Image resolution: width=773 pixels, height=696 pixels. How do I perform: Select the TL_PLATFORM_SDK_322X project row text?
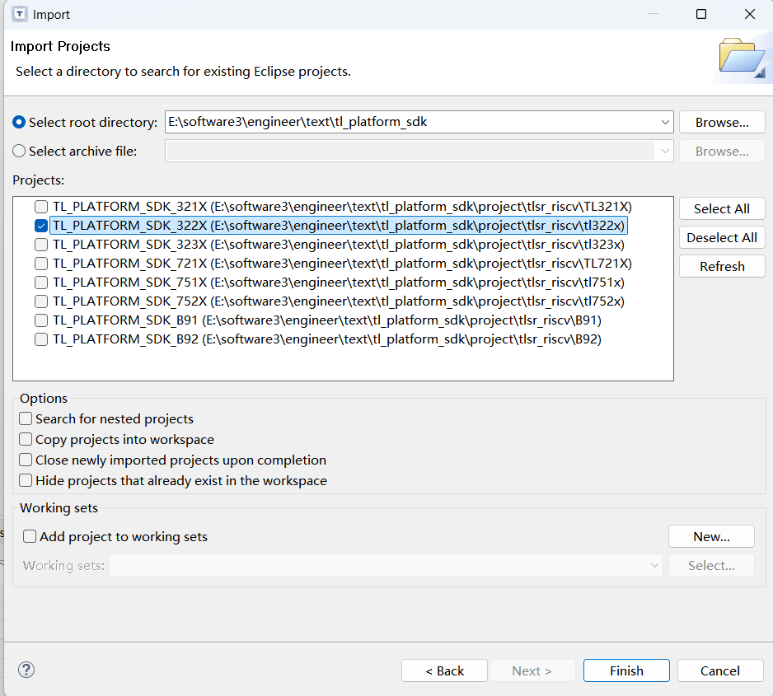click(339, 226)
